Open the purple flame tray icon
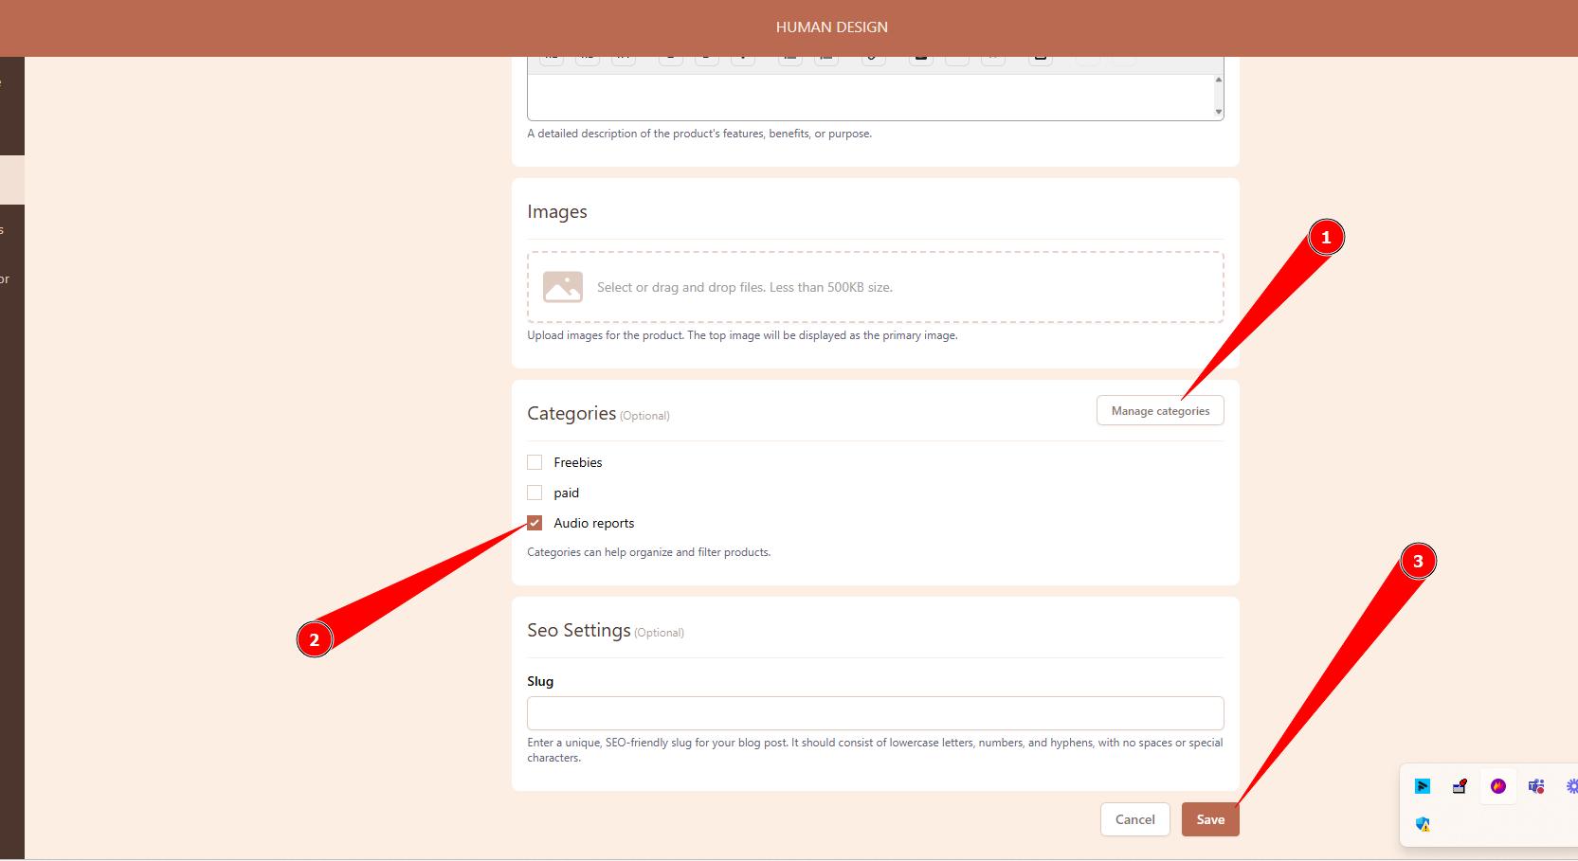1578x861 pixels. tap(1498, 786)
